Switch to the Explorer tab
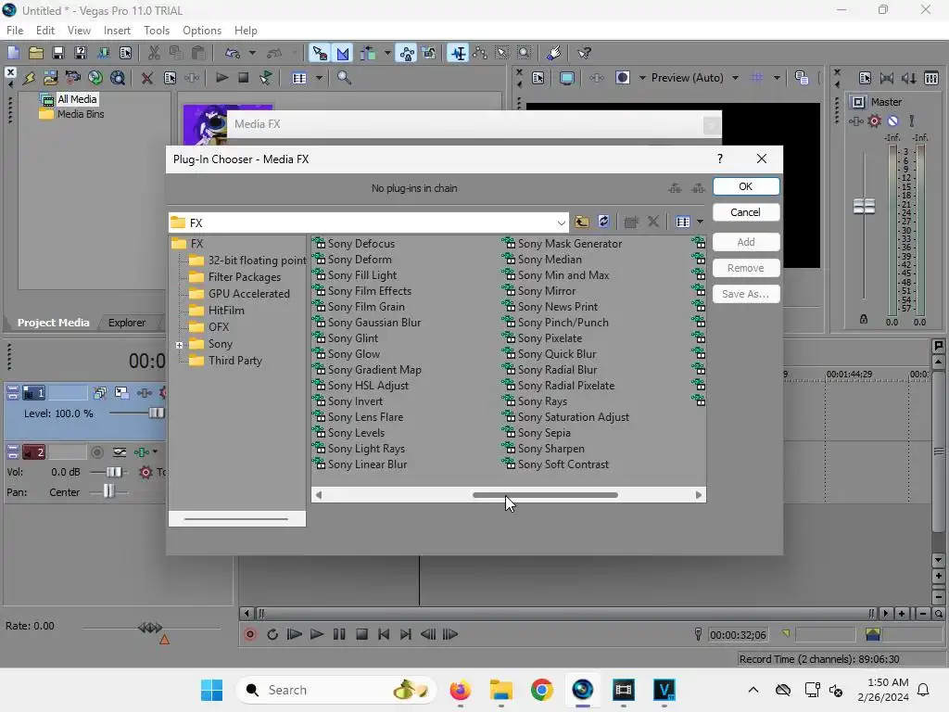Screen dimensions: 949x712 [x=126, y=323]
